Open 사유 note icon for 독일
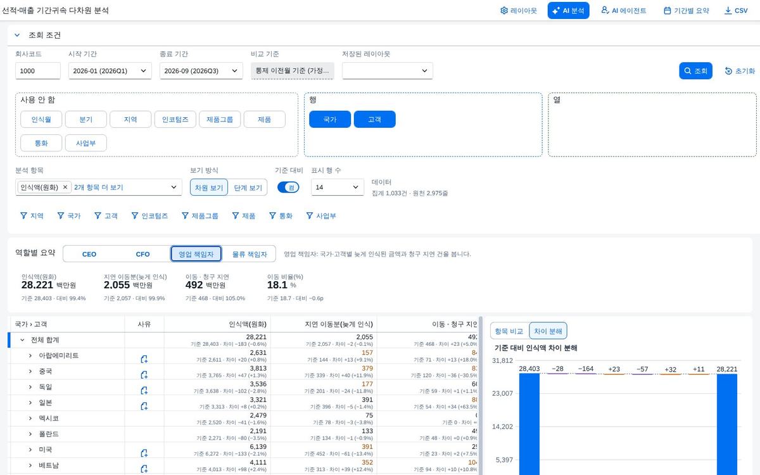 point(144,390)
